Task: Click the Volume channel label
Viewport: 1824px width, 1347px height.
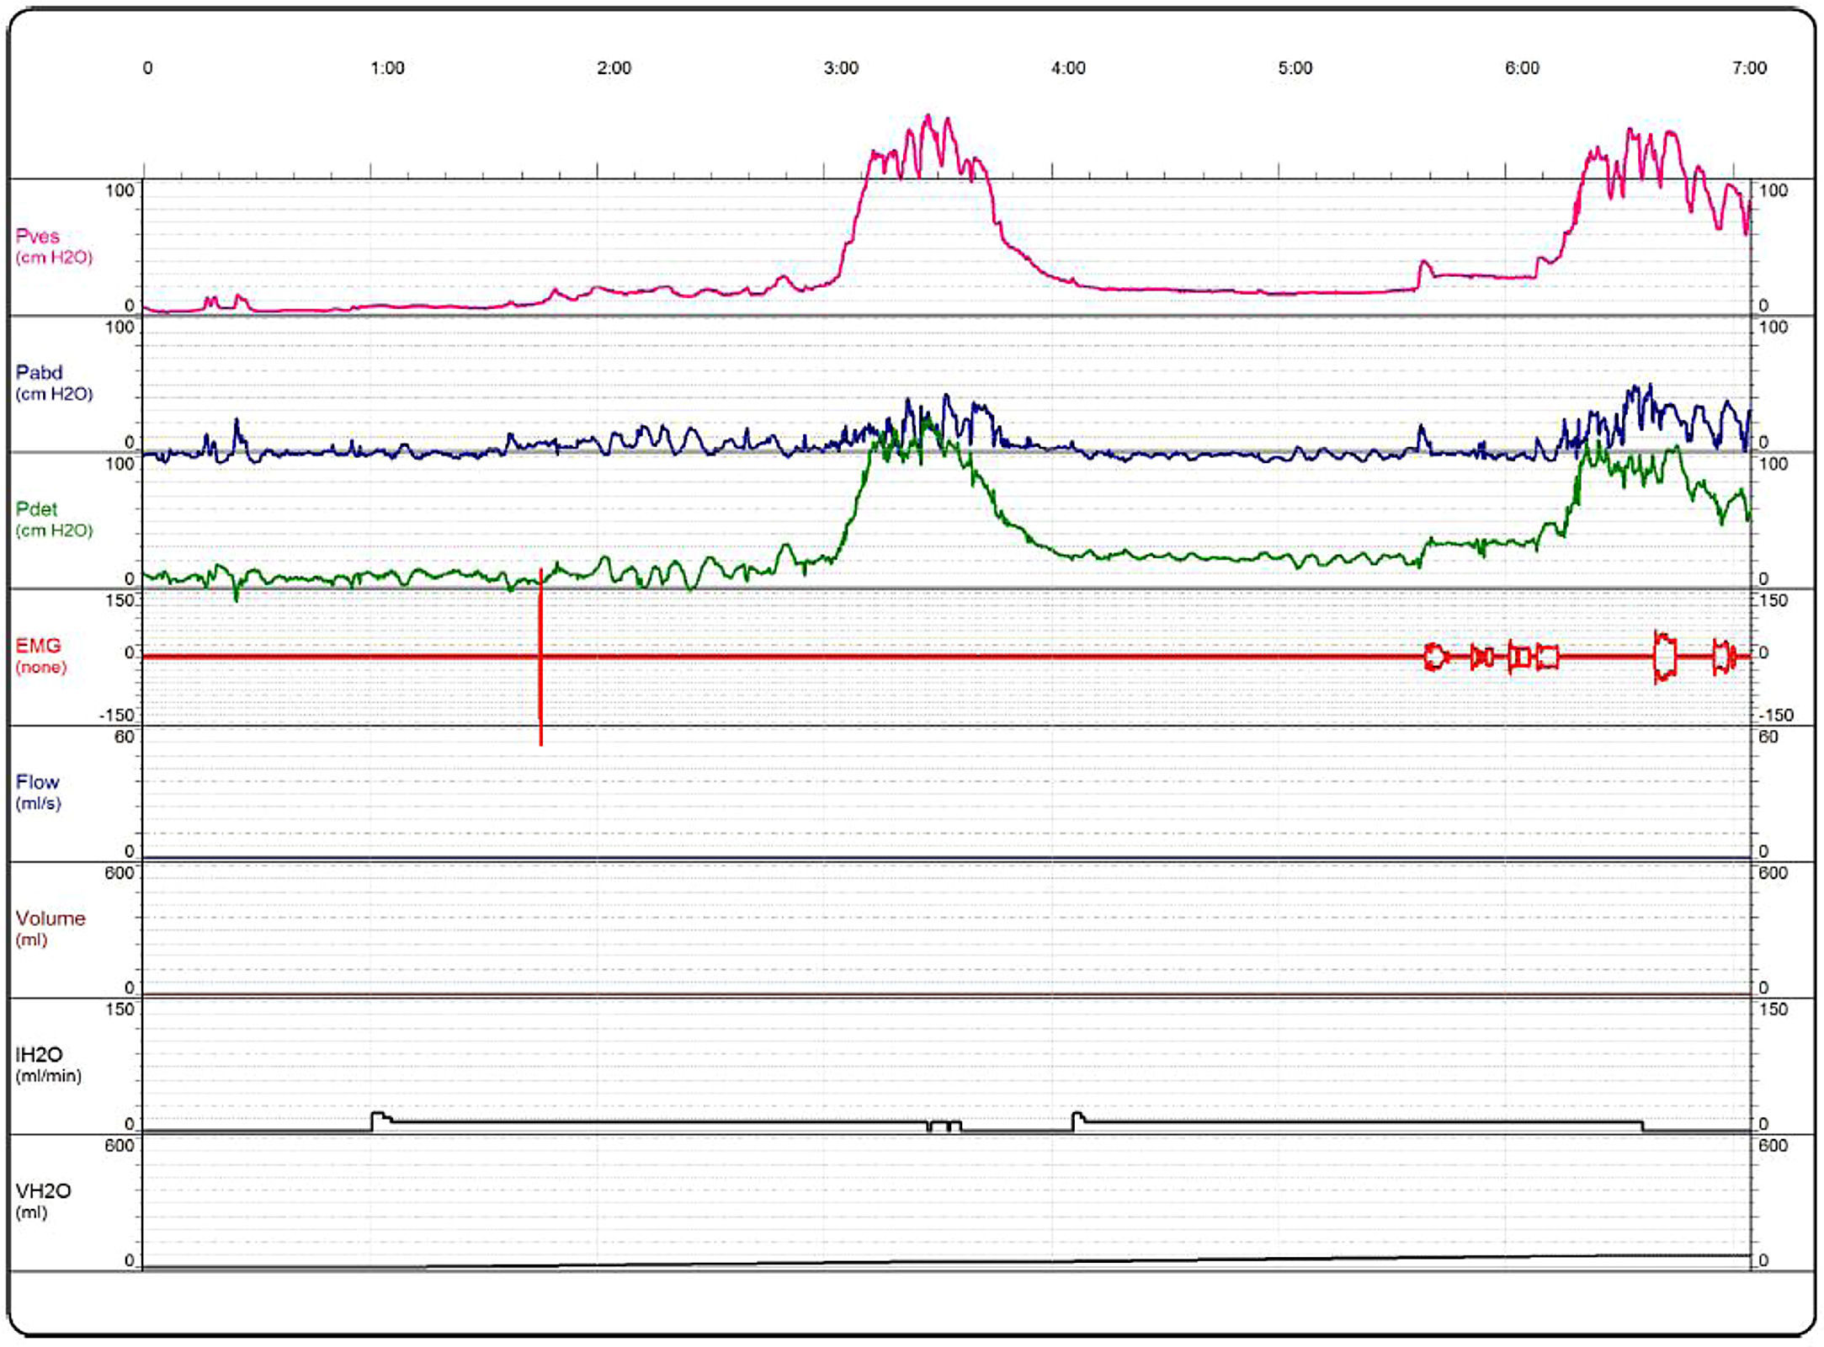Action: [51, 918]
